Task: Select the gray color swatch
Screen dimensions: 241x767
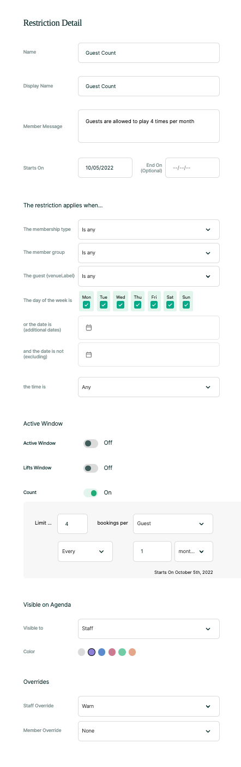Action: coord(82,652)
